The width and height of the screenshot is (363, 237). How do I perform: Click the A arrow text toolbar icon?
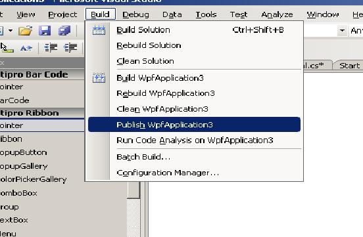click(x=26, y=48)
